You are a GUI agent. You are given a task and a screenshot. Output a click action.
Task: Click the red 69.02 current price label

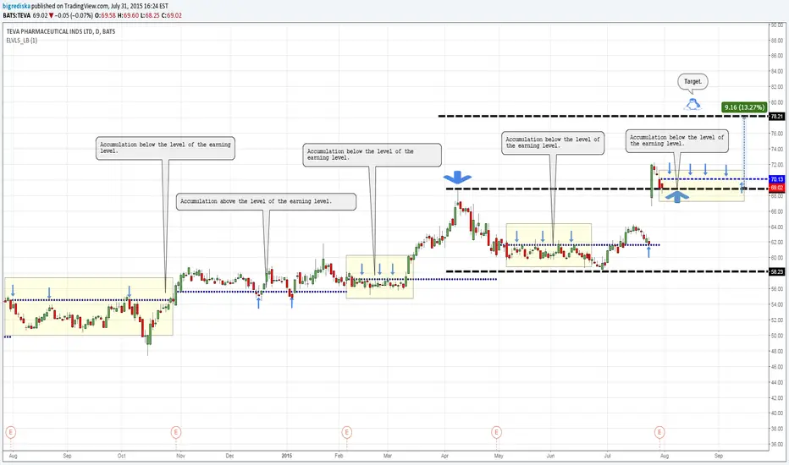[x=776, y=188]
